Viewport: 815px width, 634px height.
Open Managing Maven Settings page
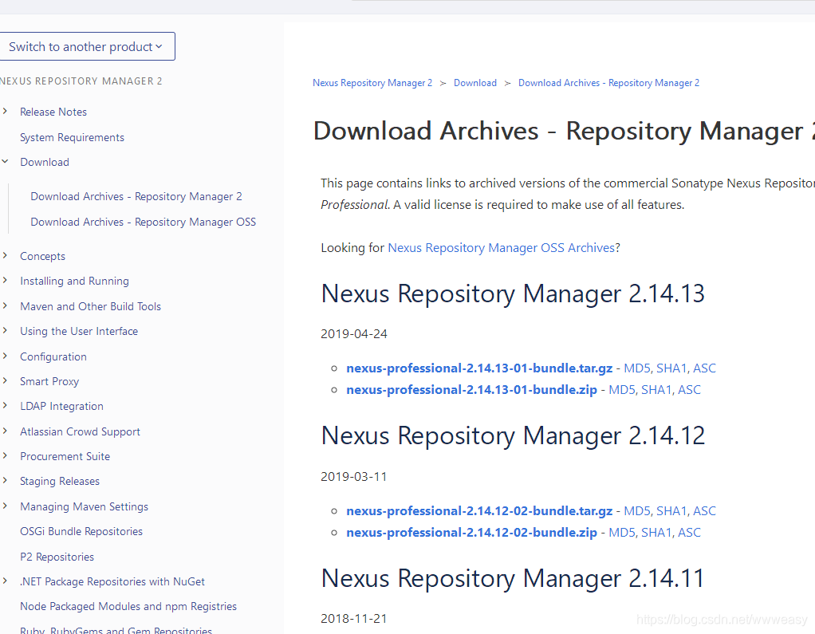tap(85, 506)
